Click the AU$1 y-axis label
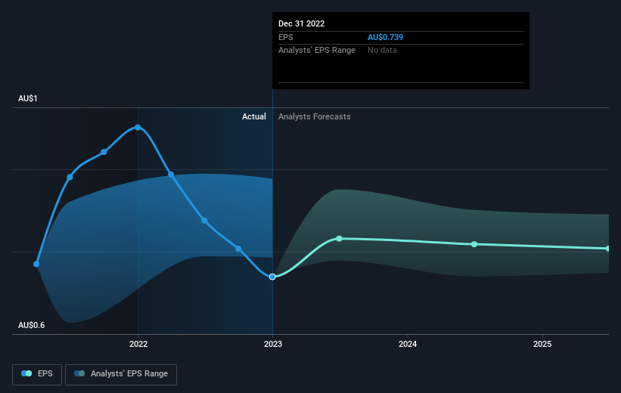 click(28, 98)
